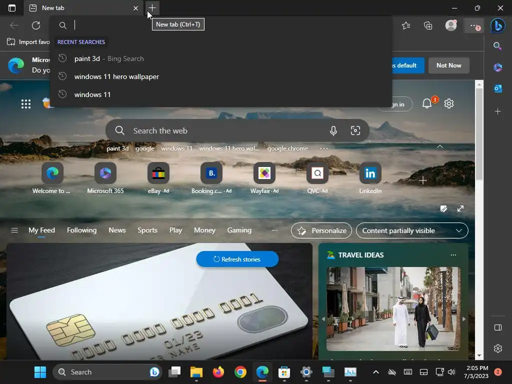Click the new tab plus button
This screenshot has height=384, width=512.
tap(152, 8)
